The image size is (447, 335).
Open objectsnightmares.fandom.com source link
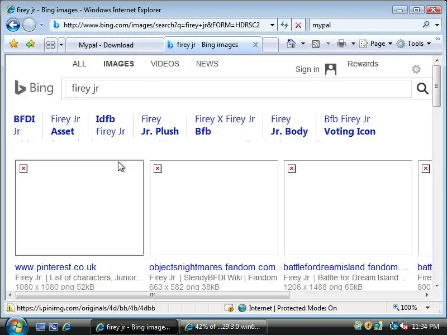click(212, 267)
